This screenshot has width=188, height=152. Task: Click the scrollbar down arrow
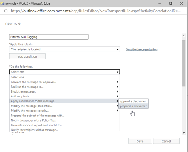coord(184,133)
